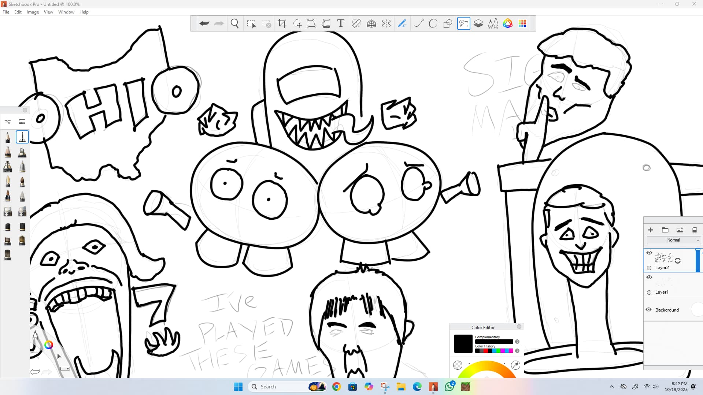This screenshot has width=703, height=395.
Task: Toggle visibility of the Background layer
Action: tap(648, 310)
